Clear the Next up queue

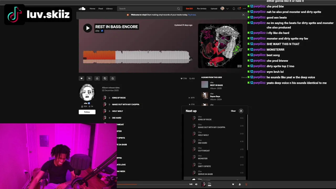click(233, 111)
